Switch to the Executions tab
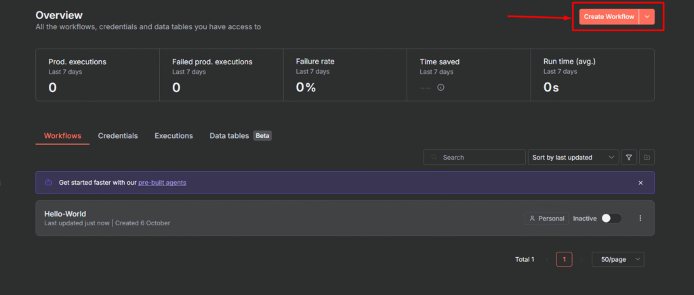 (173, 136)
